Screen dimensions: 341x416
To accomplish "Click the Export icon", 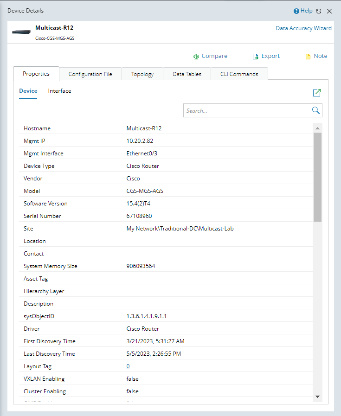I will click(x=255, y=57).
